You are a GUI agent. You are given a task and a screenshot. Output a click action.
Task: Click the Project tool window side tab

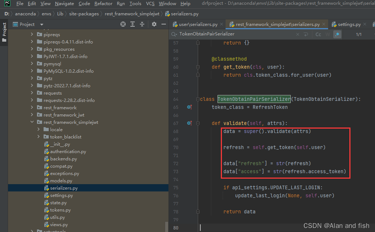tap(4, 32)
